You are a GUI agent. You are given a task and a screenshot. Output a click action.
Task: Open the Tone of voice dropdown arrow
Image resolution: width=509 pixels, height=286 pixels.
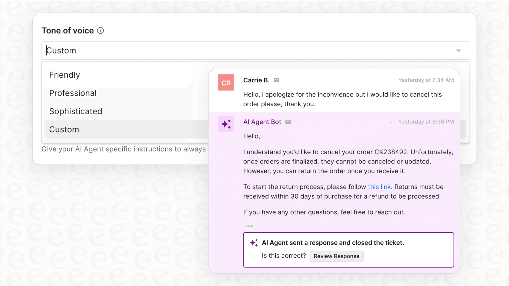458,50
